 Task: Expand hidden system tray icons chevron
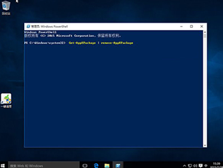click(184, 166)
